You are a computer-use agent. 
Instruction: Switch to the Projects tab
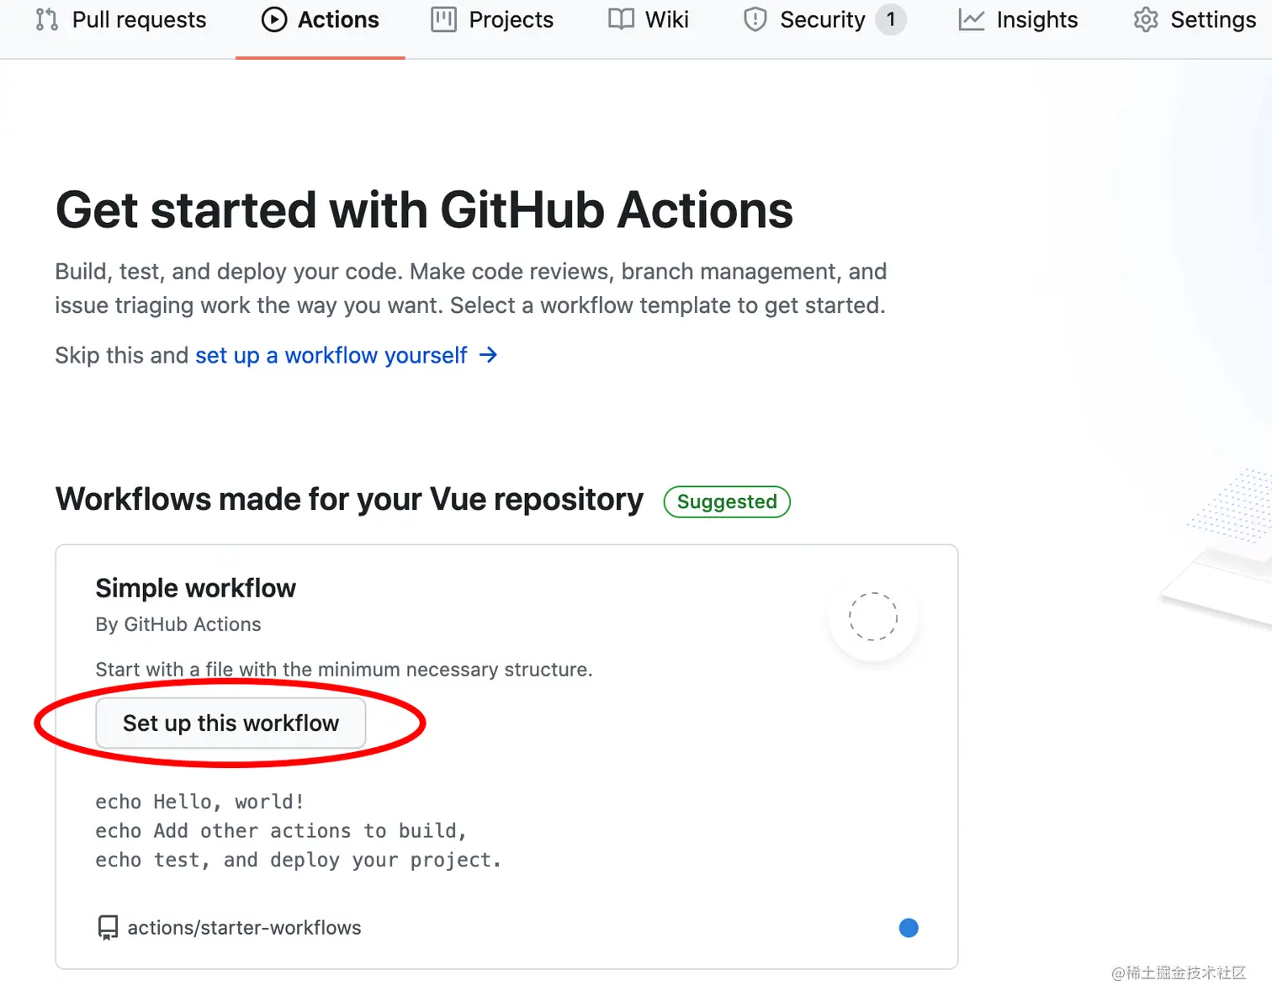[511, 19]
